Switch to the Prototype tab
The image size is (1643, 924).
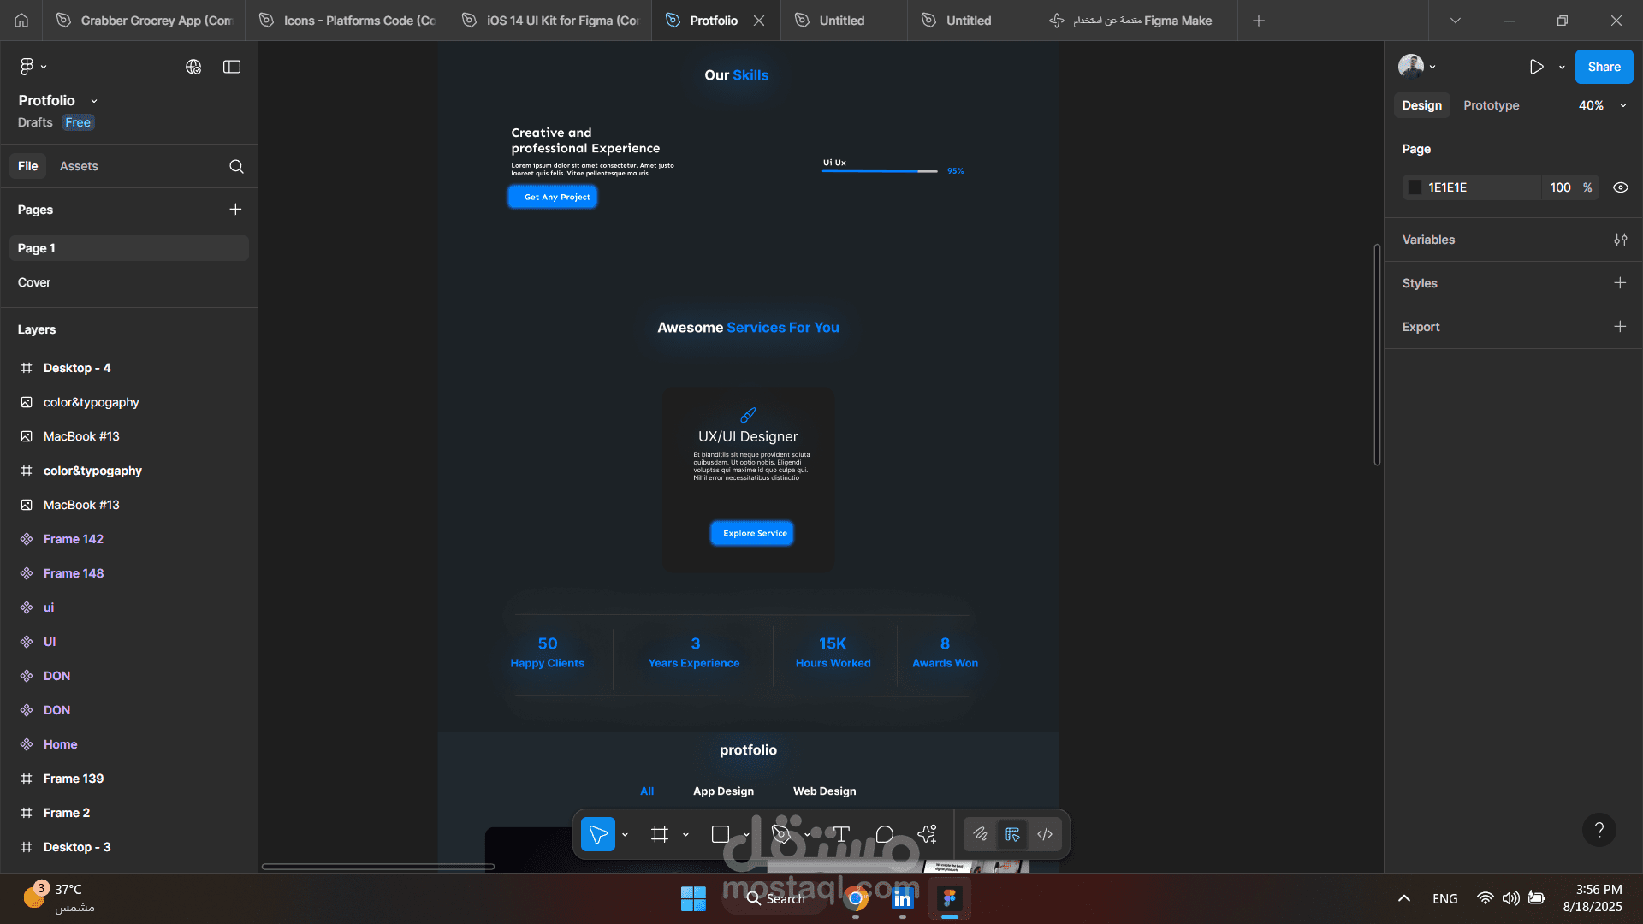(1491, 105)
